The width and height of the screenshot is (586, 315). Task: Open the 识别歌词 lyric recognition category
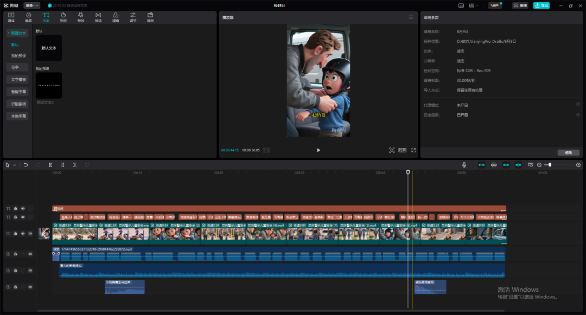coord(17,104)
